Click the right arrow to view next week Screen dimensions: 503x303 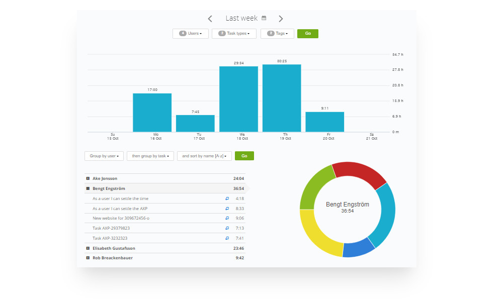pyautogui.click(x=281, y=18)
